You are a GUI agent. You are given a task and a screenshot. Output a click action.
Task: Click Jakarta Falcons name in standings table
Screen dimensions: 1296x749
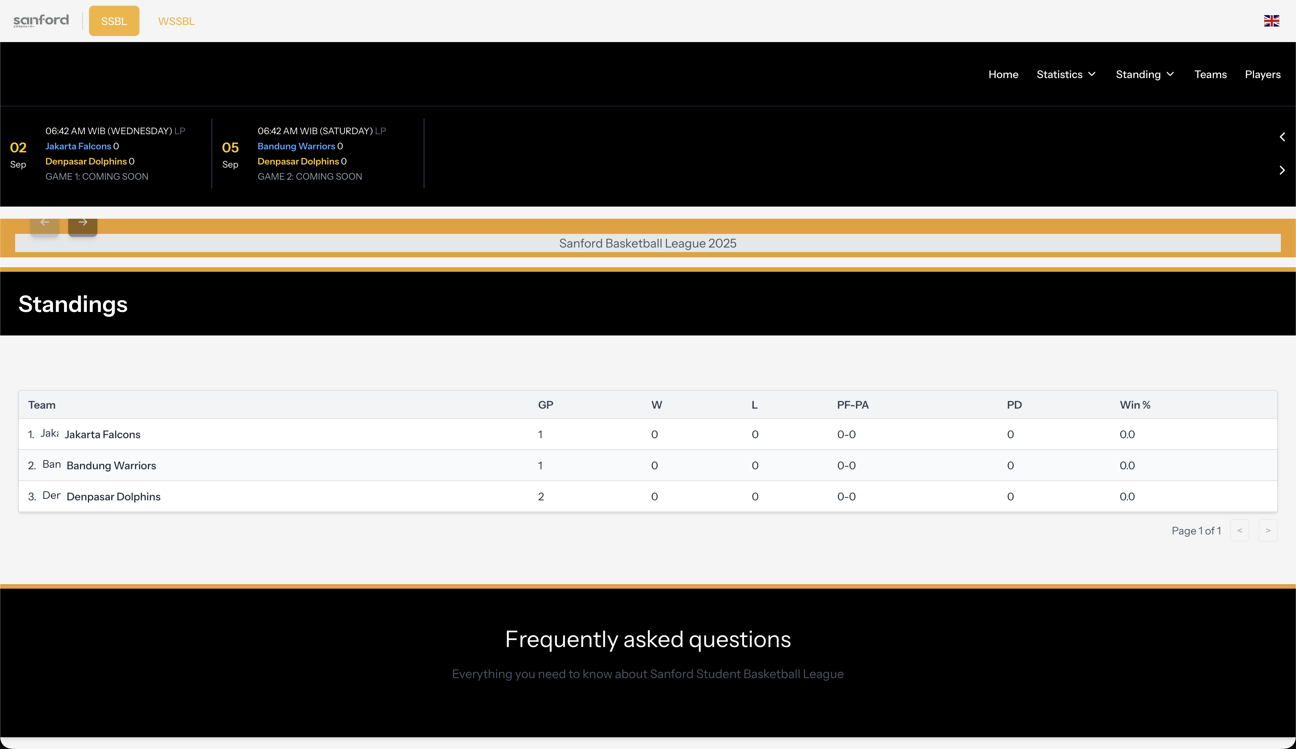[102, 435]
